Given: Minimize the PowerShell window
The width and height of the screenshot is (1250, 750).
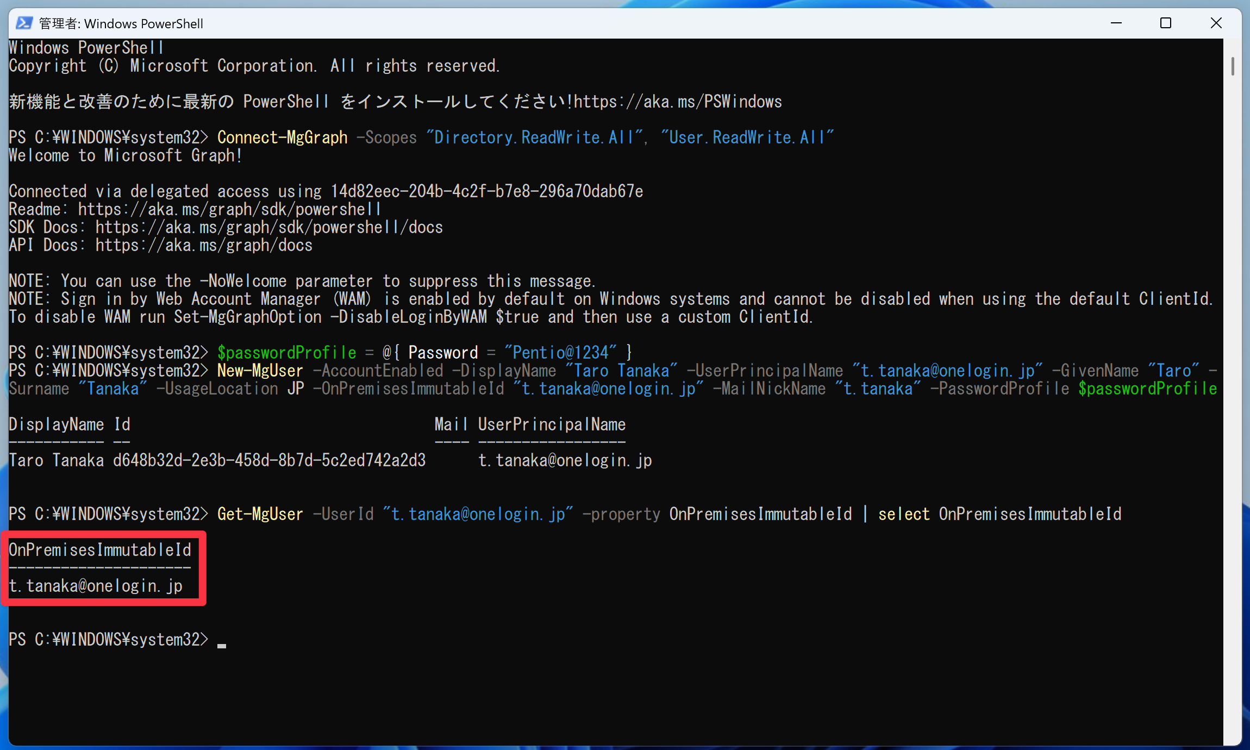Looking at the screenshot, I should point(1116,23).
